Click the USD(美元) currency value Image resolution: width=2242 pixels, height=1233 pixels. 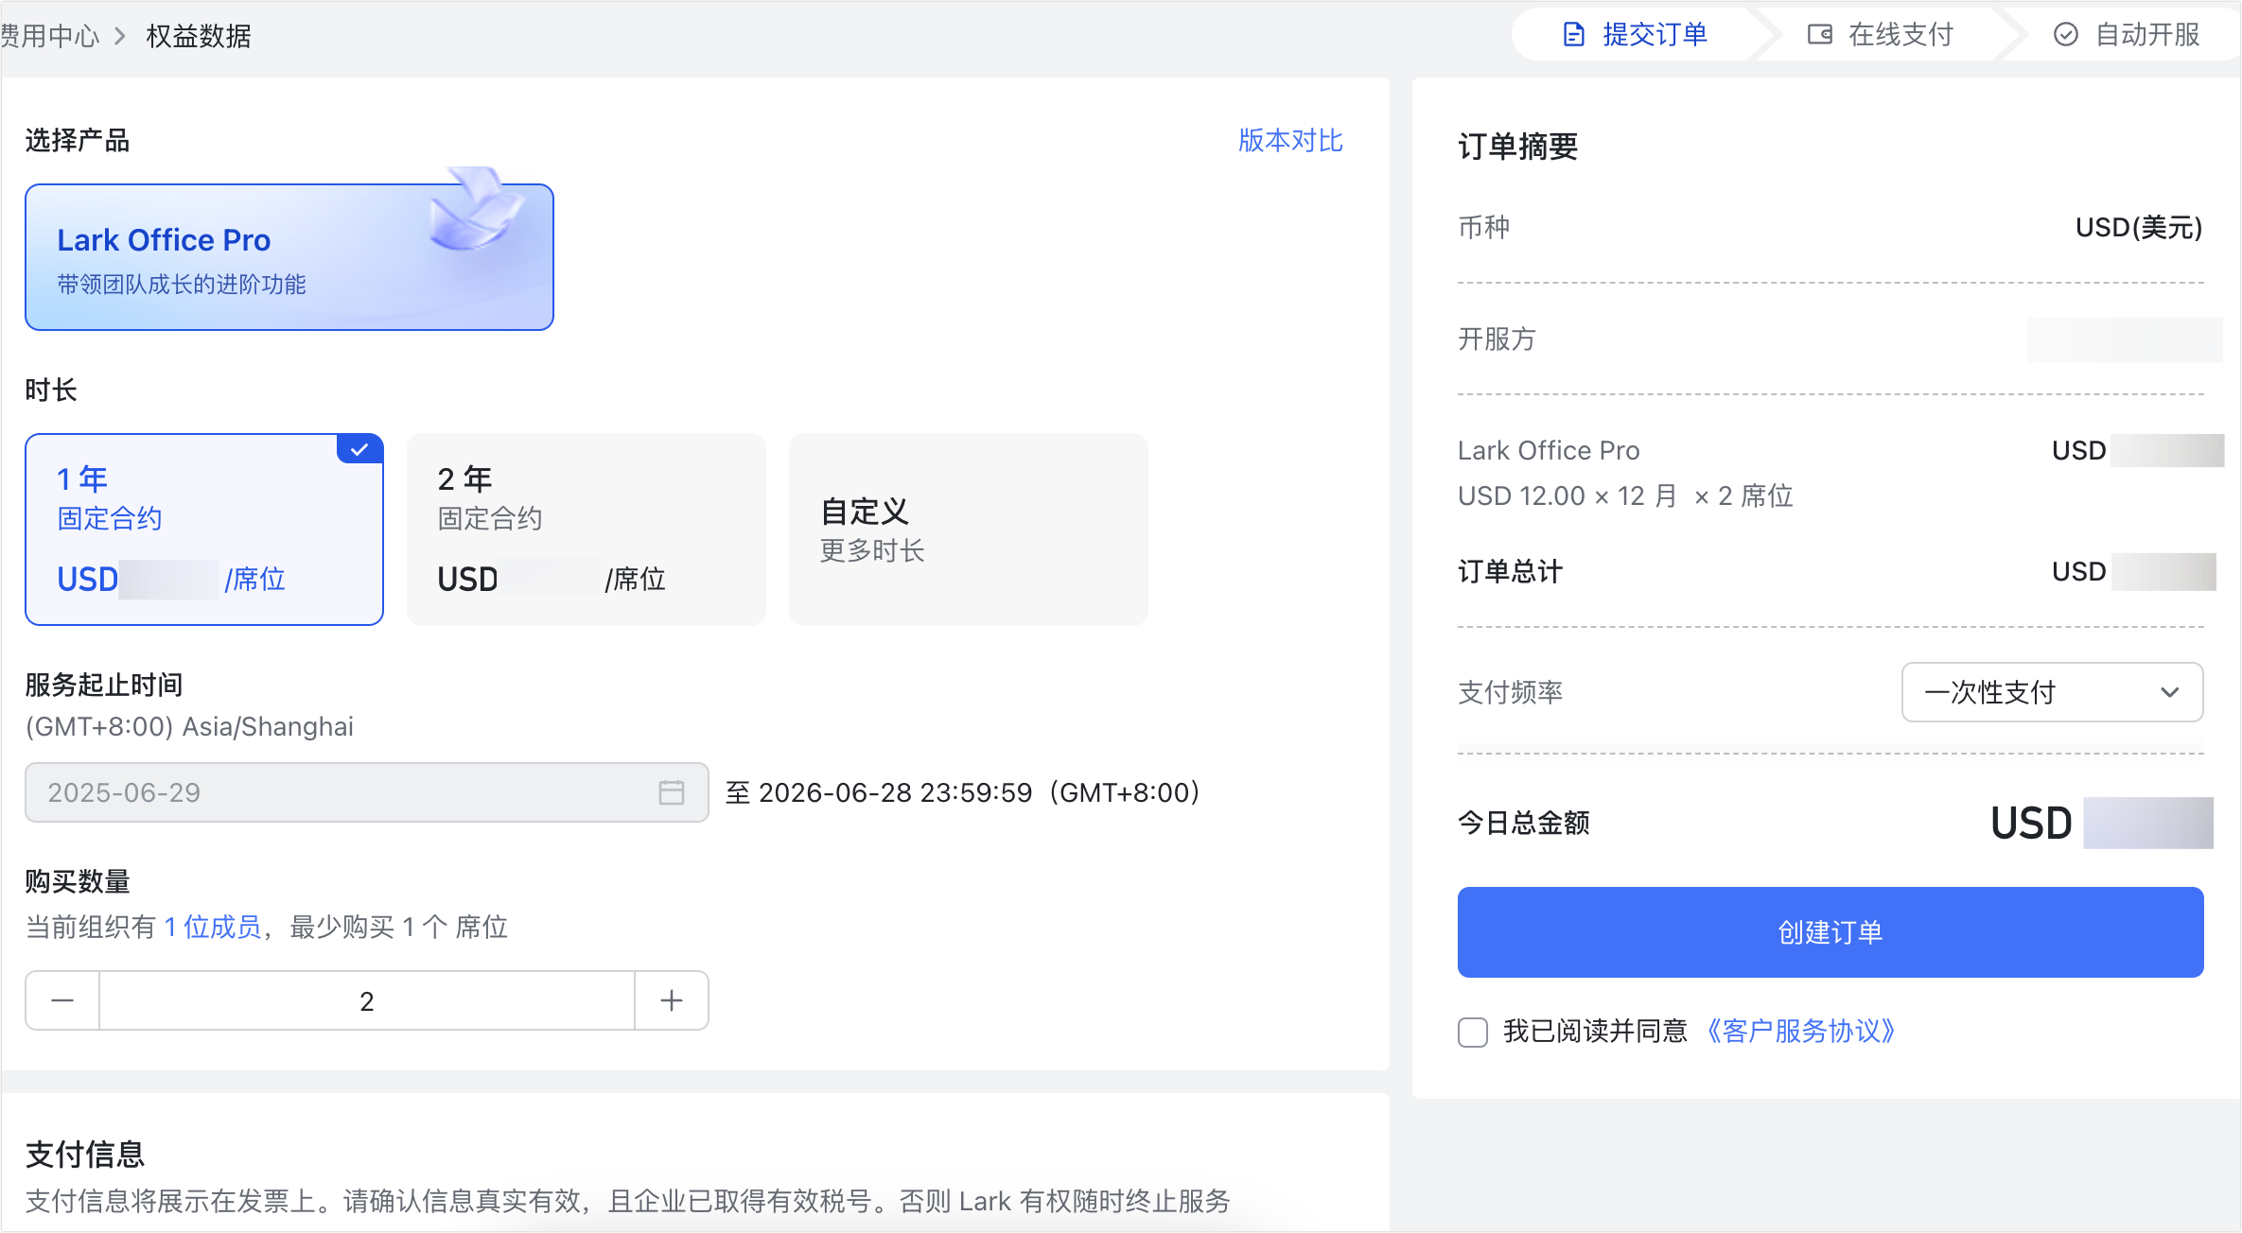[x=2139, y=228]
